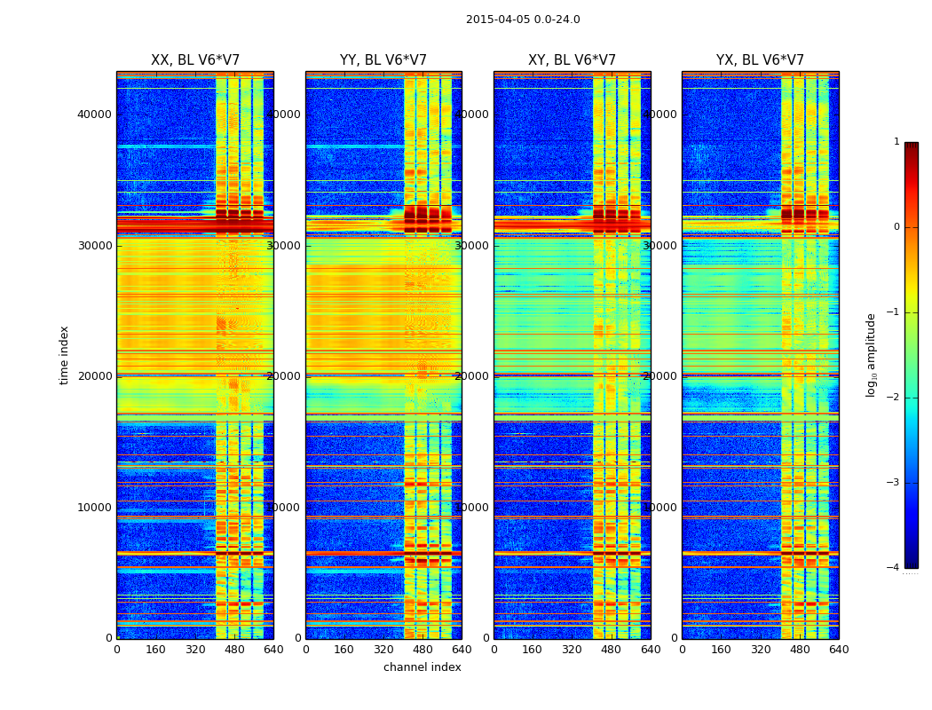Image resolution: width=932 pixels, height=710 pixels.
Task: Click the dark red top of the colorbar
Action: click(x=911, y=147)
